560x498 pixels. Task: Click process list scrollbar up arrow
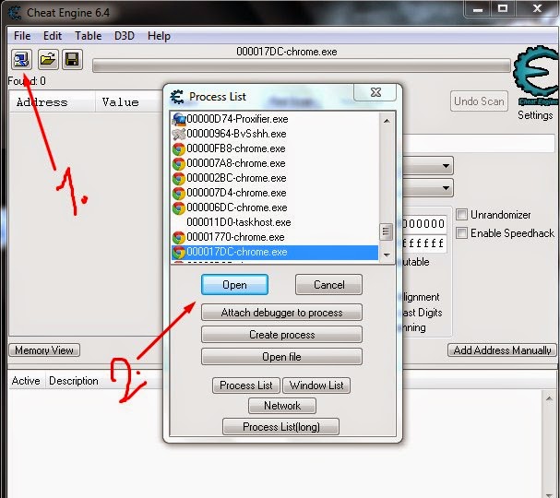[x=387, y=121]
